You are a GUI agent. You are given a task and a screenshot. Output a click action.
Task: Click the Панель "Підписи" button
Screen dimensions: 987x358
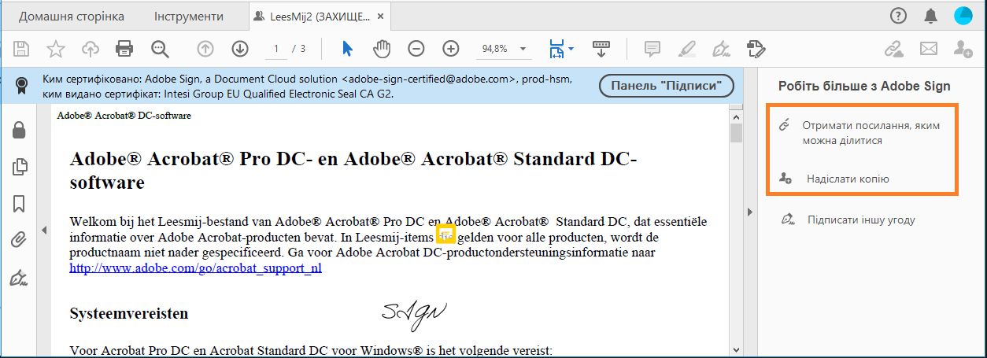coord(666,86)
